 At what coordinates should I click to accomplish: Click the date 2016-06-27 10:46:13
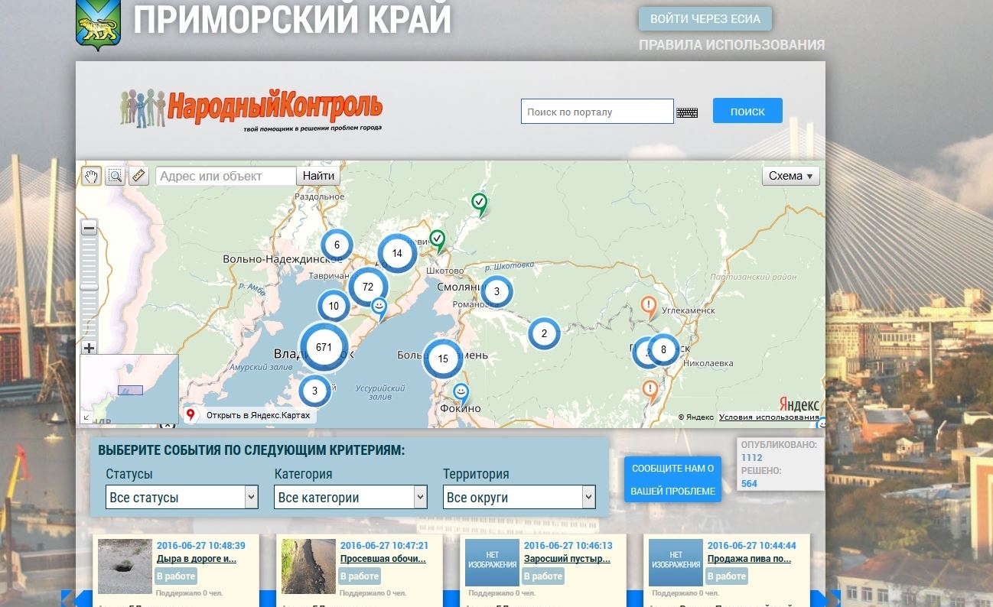pos(568,546)
